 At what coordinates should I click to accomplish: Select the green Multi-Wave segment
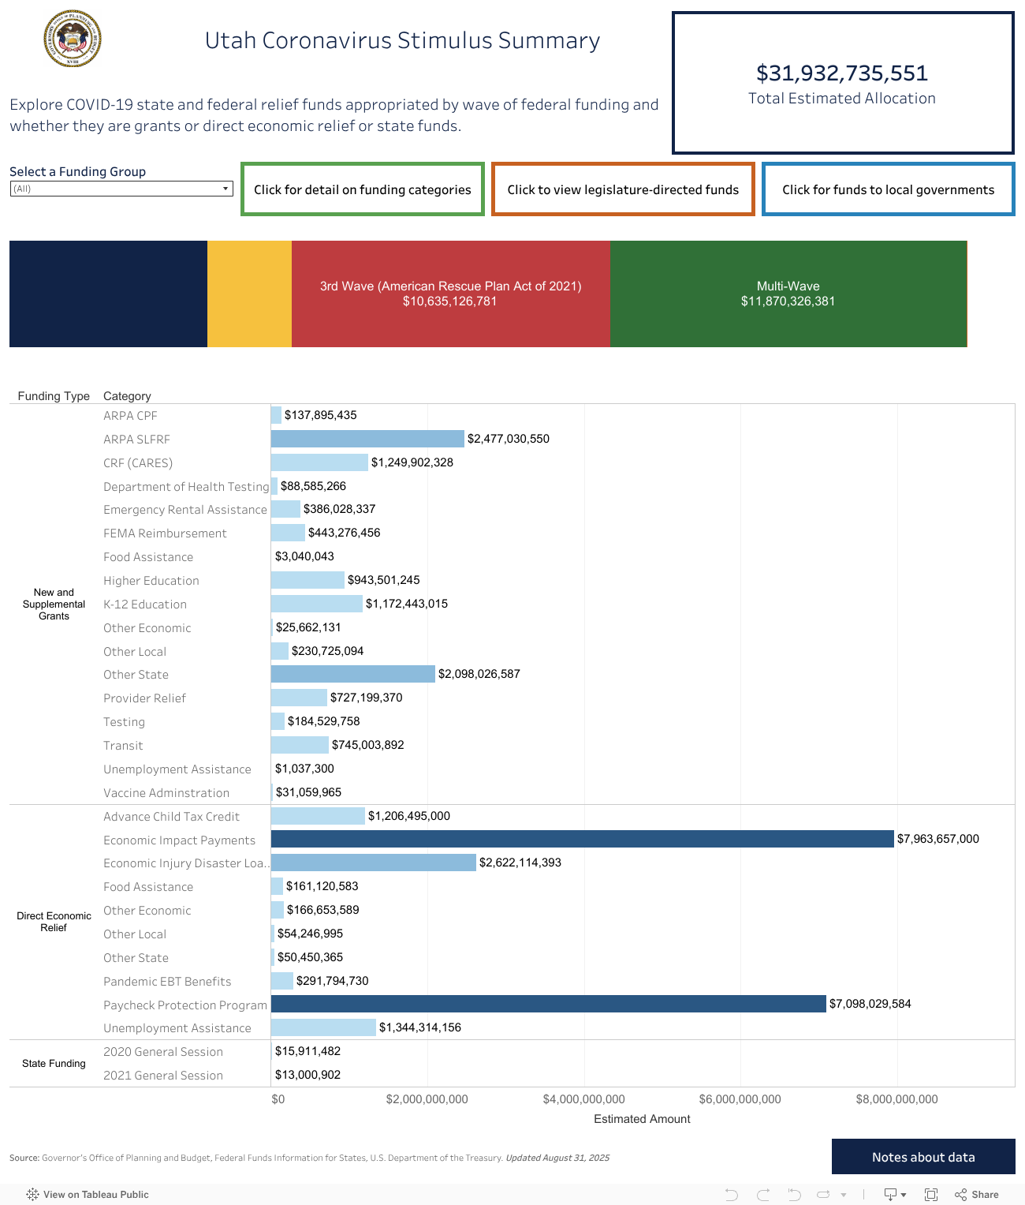788,294
